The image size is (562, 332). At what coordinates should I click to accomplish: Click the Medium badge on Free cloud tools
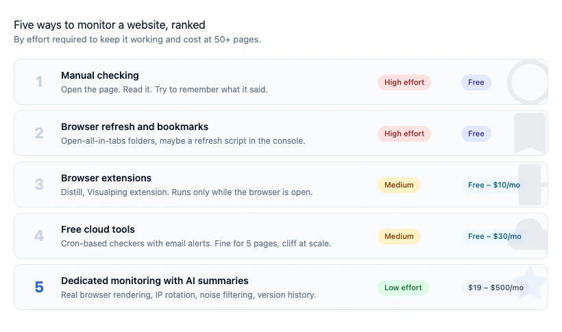point(399,236)
